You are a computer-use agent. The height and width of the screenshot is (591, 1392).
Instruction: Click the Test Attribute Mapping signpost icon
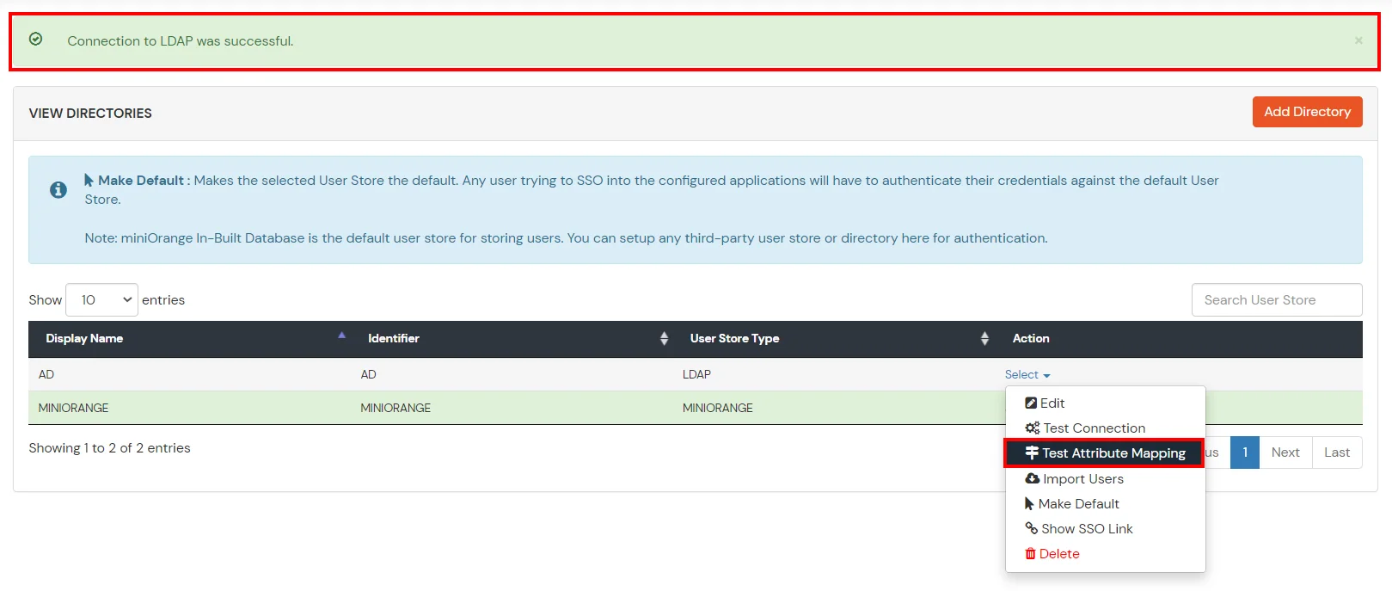point(1032,452)
